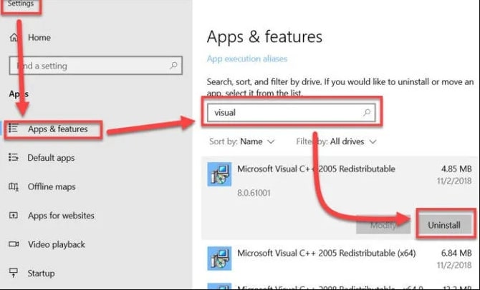Select Microsoft Visual C++ 2005 Redistributable (x64)
The width and height of the screenshot is (480, 290).
326,253
